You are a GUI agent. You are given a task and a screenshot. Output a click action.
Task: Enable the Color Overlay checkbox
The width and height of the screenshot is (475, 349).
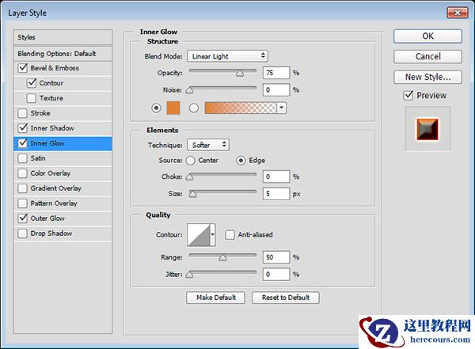(23, 173)
